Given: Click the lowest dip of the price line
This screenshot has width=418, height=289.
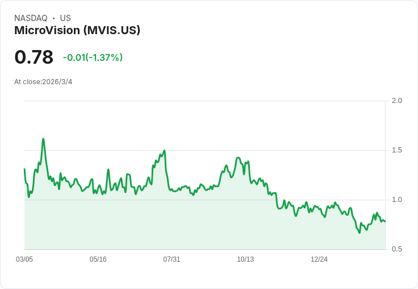Looking at the screenshot, I should coord(360,233).
